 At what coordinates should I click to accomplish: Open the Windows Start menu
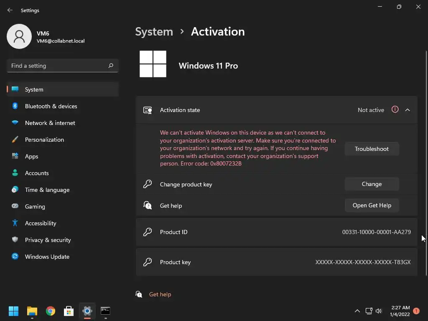point(13,311)
